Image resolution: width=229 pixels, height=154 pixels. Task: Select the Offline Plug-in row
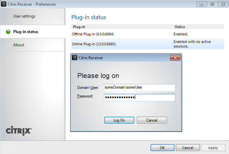(147, 34)
